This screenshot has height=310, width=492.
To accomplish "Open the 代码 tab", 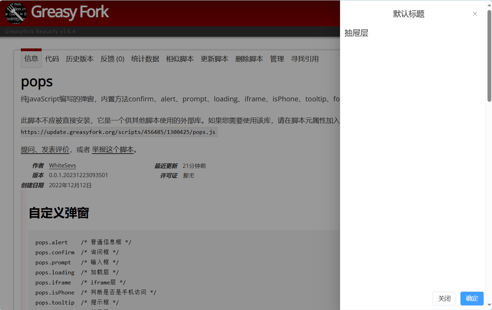I will click(52, 59).
